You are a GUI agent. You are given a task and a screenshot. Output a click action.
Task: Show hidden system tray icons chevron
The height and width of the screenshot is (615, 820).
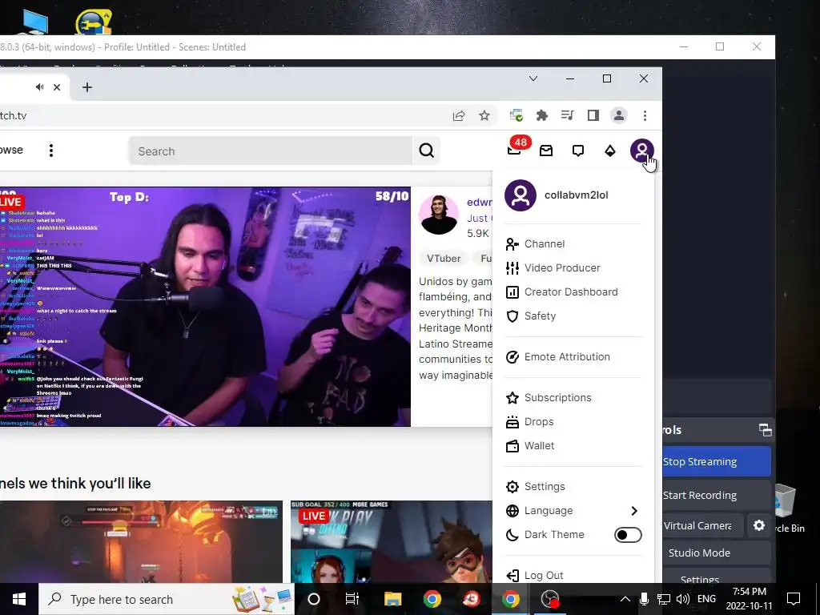tap(625, 599)
